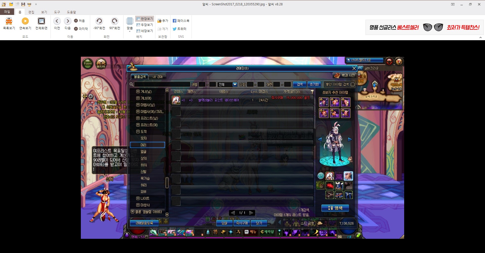Viewport: 485px width, 253px height.
Task: Go to previous auction results page
Action: (233, 213)
